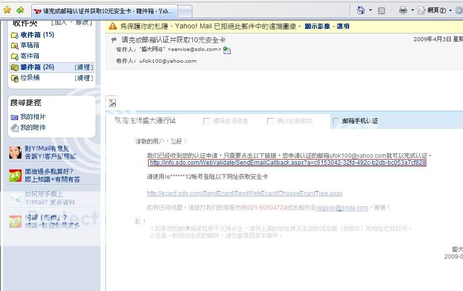This screenshot has width=463, height=291.
Task: Toggle the 确认注册成功 checkbox
Action: pyautogui.click(x=270, y=121)
